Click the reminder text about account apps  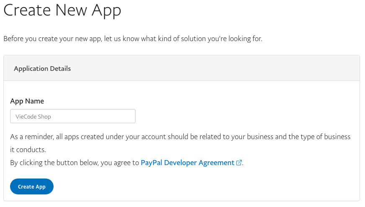[180, 137]
